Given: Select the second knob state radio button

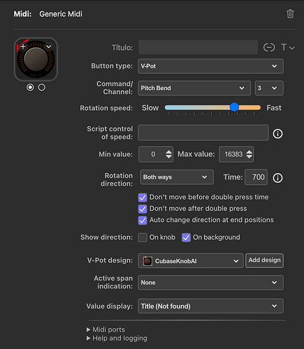Looking at the screenshot, I should (42, 87).
